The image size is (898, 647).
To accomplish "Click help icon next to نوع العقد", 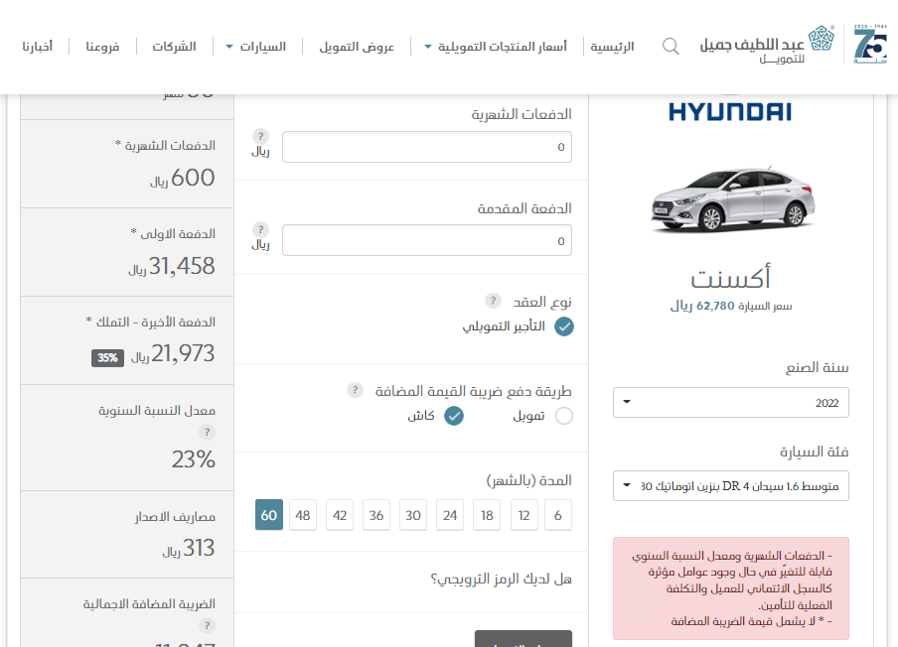I will [x=493, y=301].
